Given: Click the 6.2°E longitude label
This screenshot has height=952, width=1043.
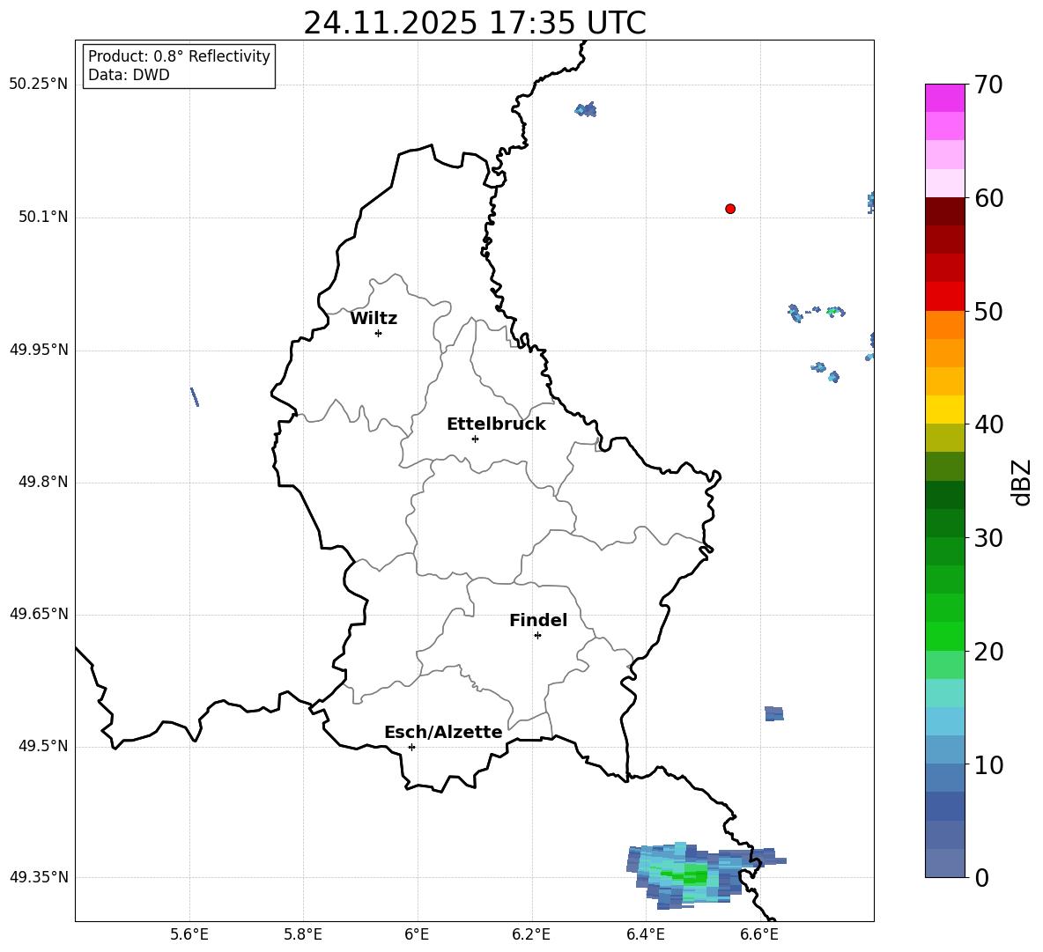Looking at the screenshot, I should 531,934.
